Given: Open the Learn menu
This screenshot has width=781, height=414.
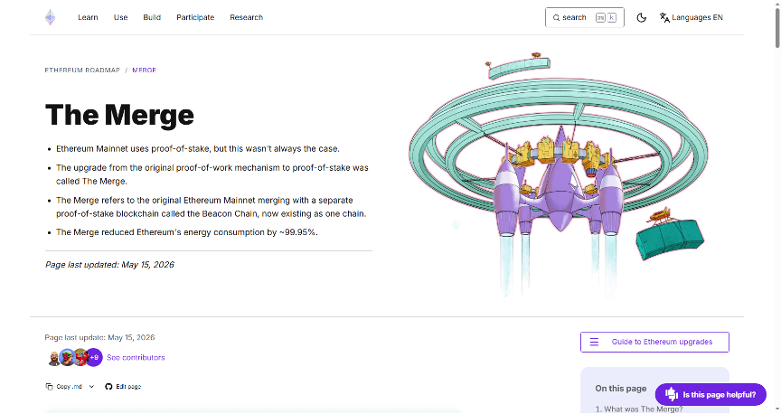Looking at the screenshot, I should 88,17.
